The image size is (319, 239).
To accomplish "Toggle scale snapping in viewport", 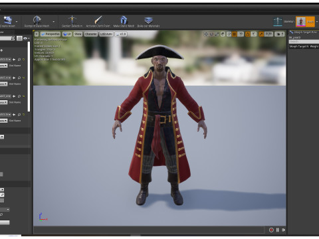I will (261, 34).
